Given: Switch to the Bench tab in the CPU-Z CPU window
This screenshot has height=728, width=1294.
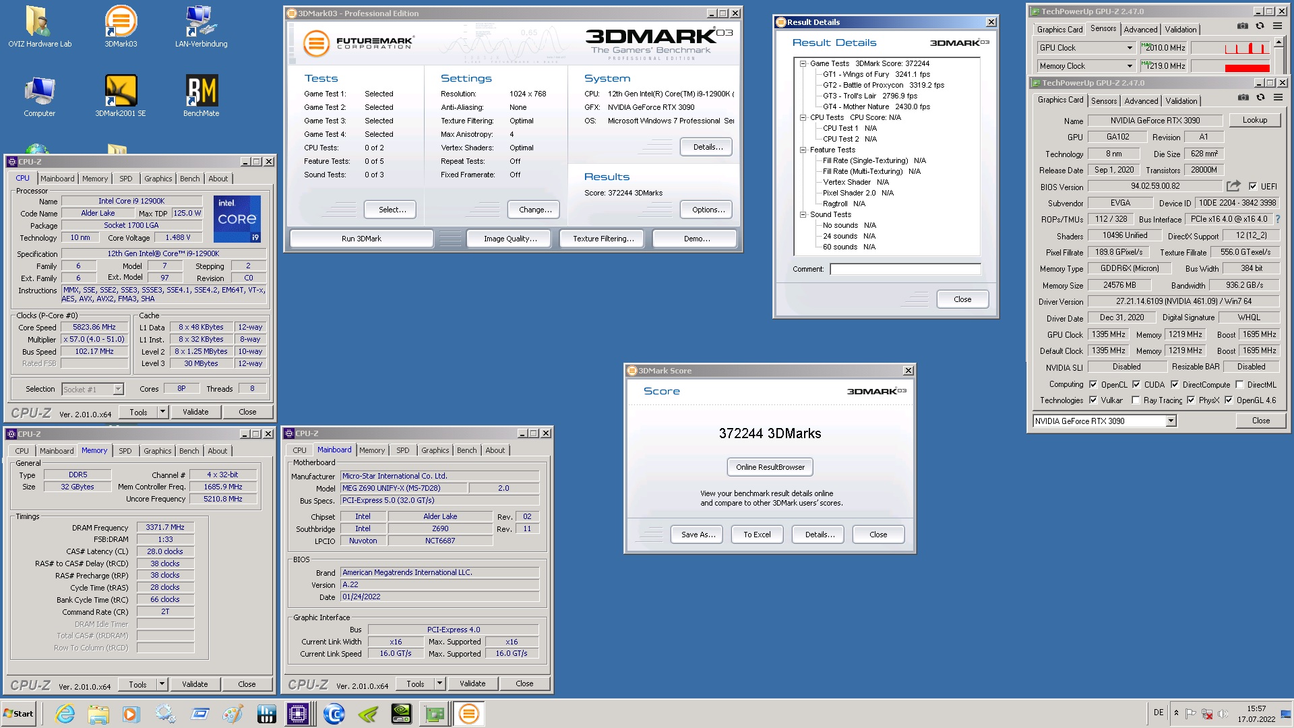Looking at the screenshot, I should pos(189,179).
